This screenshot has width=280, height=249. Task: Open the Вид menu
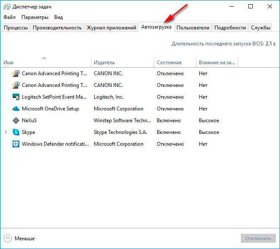click(x=58, y=17)
